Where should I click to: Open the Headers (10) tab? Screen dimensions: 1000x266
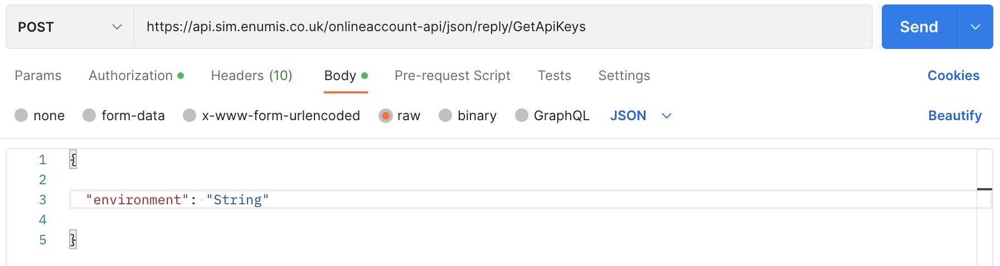(x=251, y=76)
